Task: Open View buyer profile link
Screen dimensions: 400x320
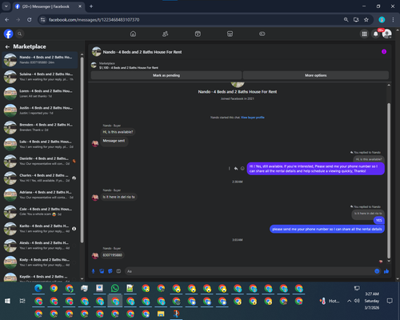Action: 253,118
